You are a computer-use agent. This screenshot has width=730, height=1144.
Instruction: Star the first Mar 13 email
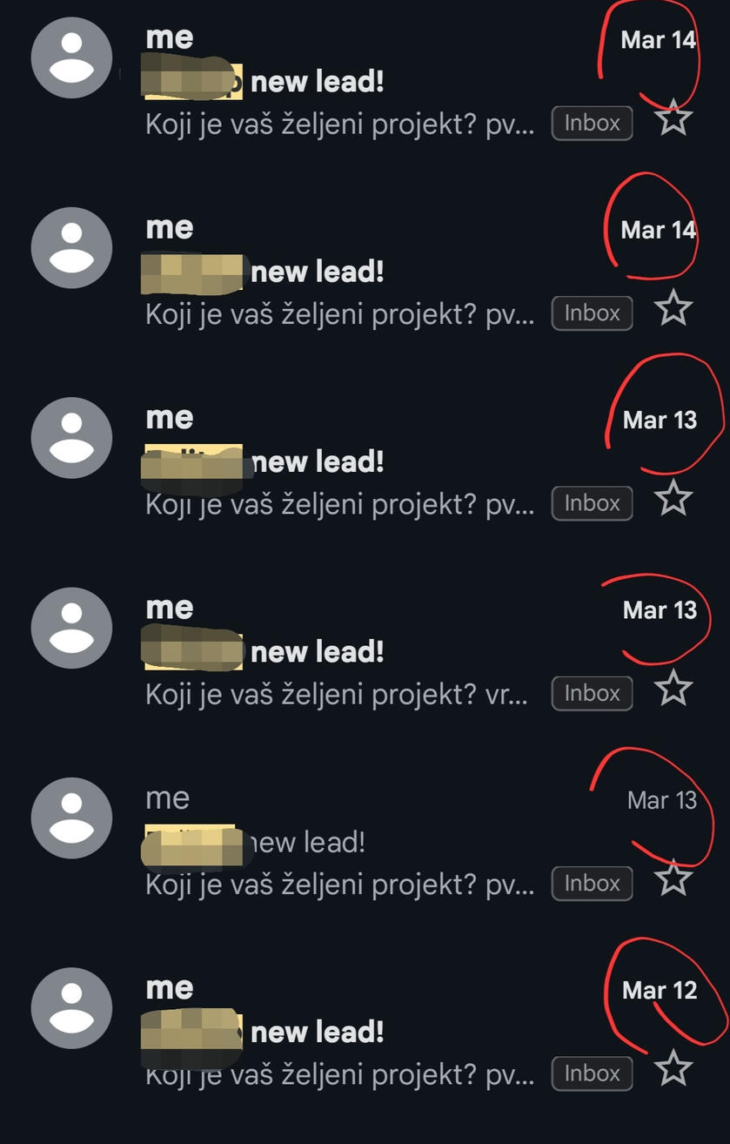tap(673, 499)
